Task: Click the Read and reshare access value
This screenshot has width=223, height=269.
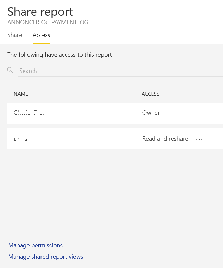Action: coord(165,139)
